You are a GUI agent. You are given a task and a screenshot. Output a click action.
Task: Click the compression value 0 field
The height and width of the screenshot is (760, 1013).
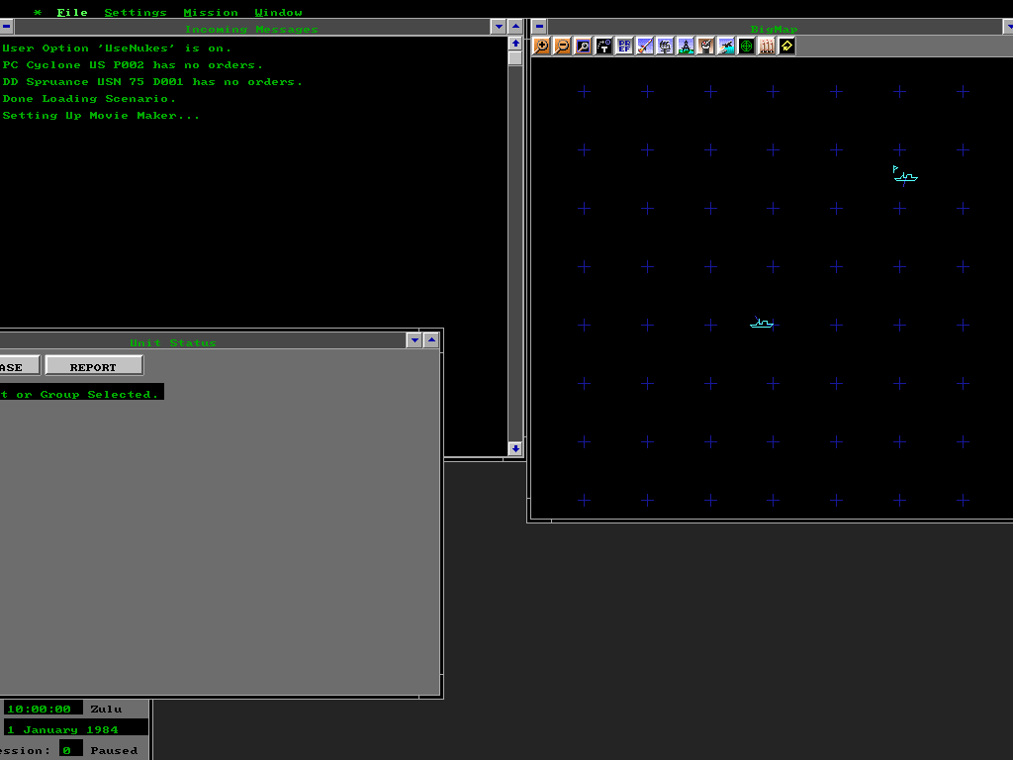point(70,750)
